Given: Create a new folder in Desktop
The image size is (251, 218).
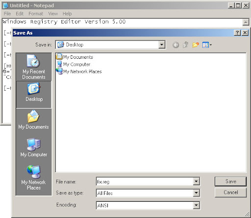Looking at the screenshot, I should click(196, 45).
